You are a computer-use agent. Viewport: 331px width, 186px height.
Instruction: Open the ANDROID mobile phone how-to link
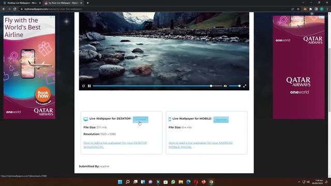coord(201,145)
